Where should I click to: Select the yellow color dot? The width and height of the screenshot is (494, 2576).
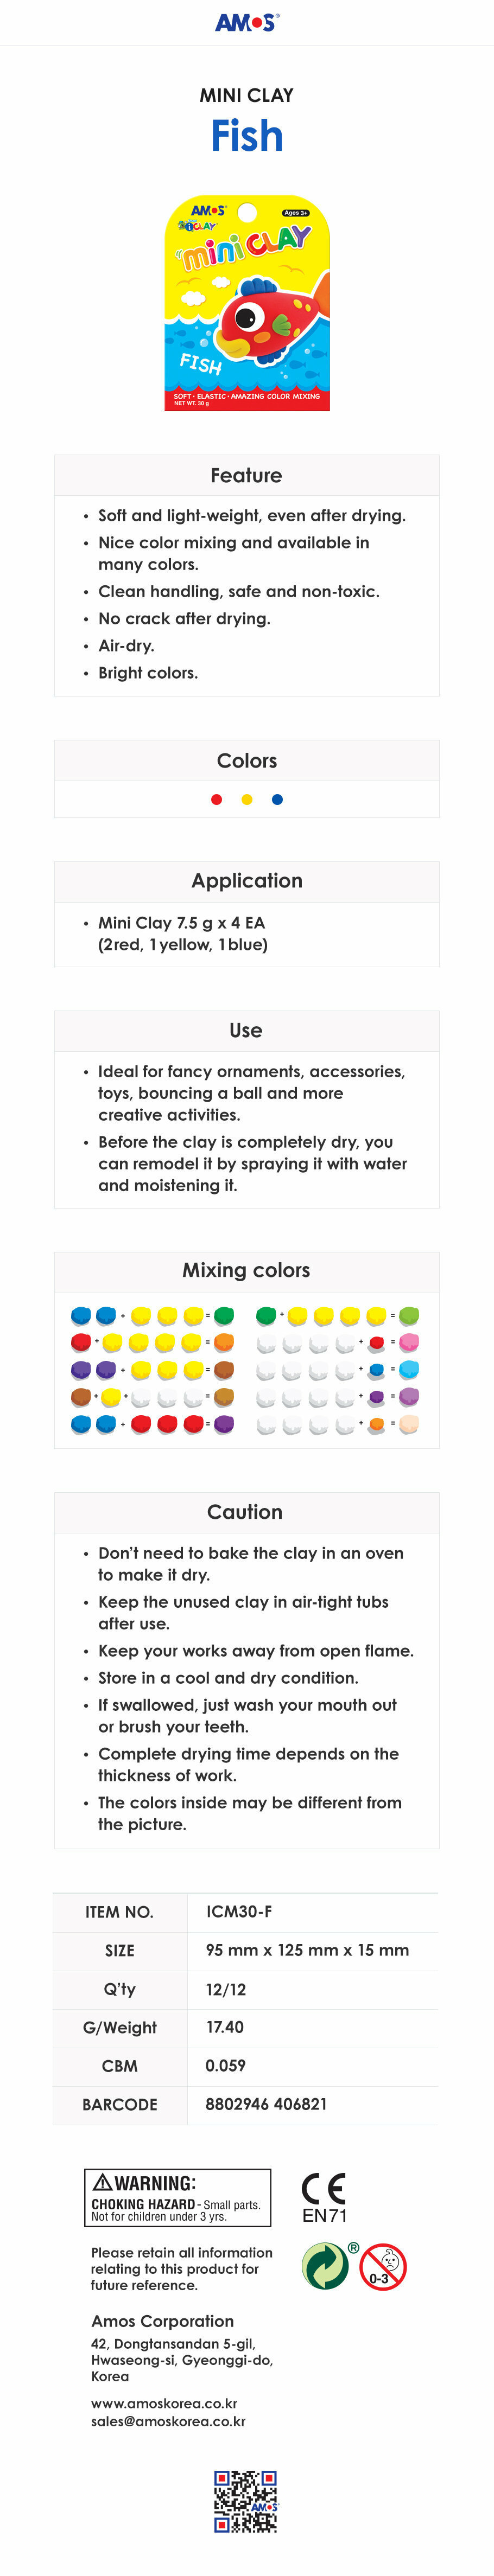point(247,799)
